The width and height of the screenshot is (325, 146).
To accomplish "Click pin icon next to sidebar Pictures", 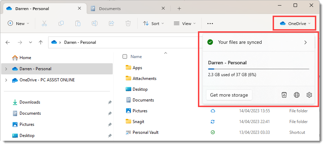I will tap(110, 124).
